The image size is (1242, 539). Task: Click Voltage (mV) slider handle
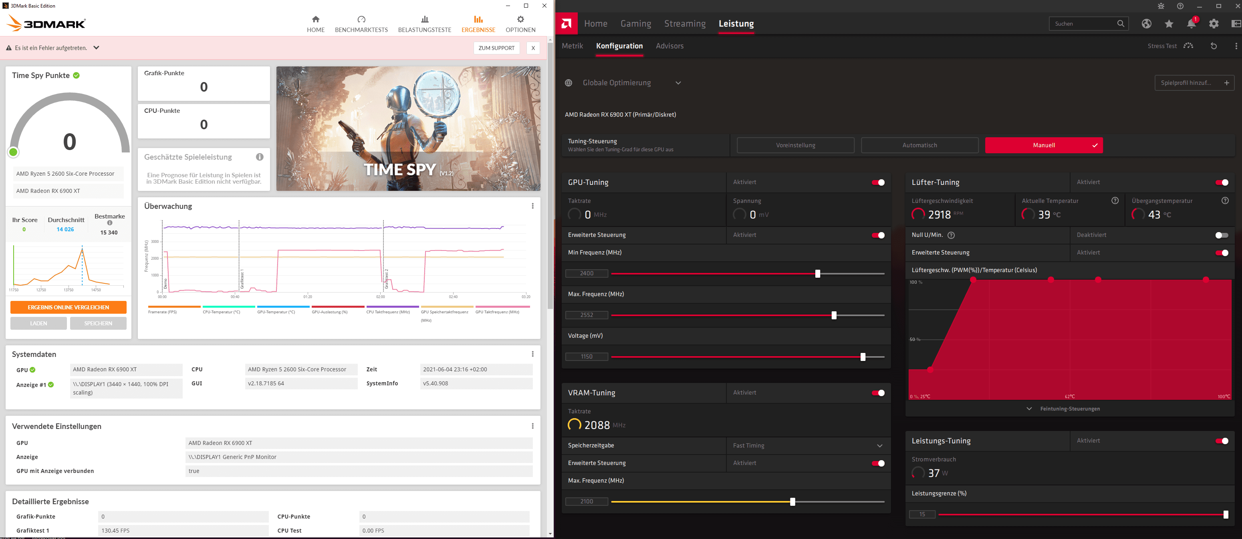(x=863, y=357)
